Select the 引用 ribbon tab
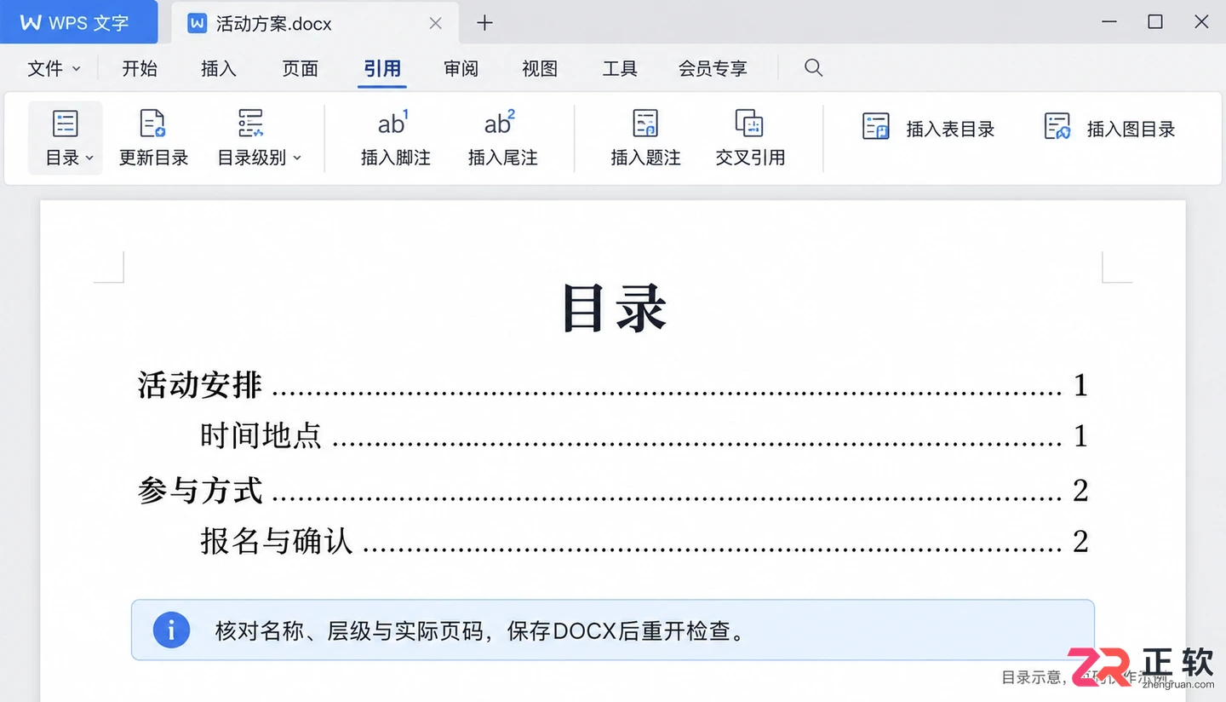The width and height of the screenshot is (1226, 702). (382, 69)
